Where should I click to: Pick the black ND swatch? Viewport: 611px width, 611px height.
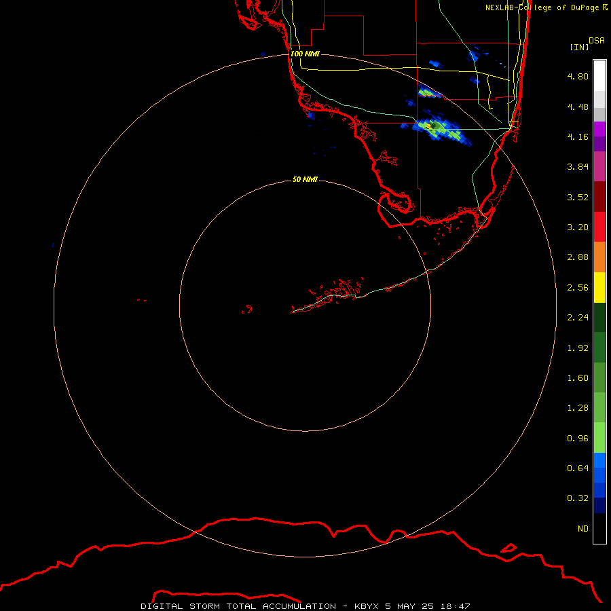599,528
